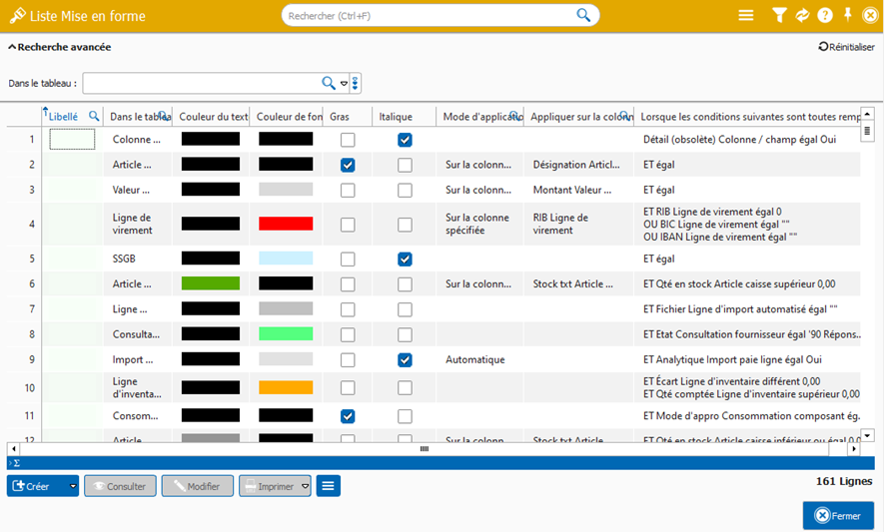Pin the window with the pushpin icon
This screenshot has width=884, height=532.
pyautogui.click(x=848, y=15)
